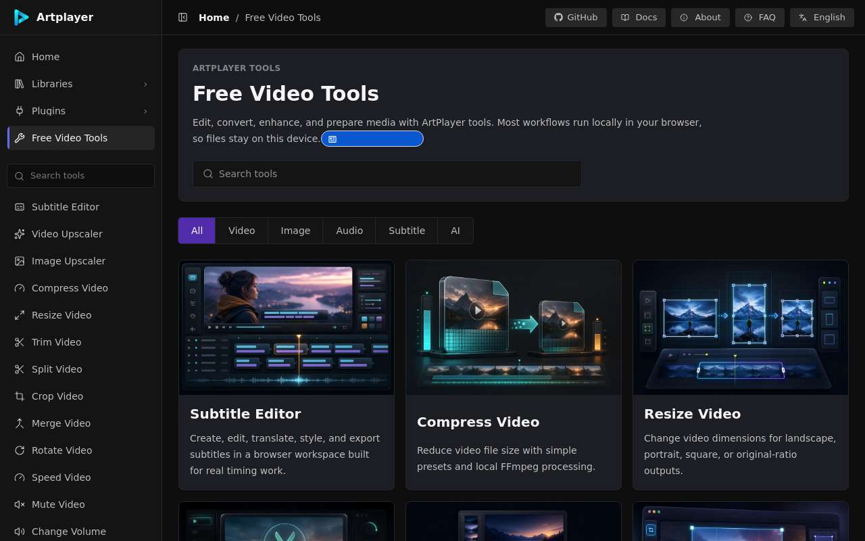Viewport: 865px width, 541px height.
Task: Click the Merge Video icon
Action: point(20,423)
